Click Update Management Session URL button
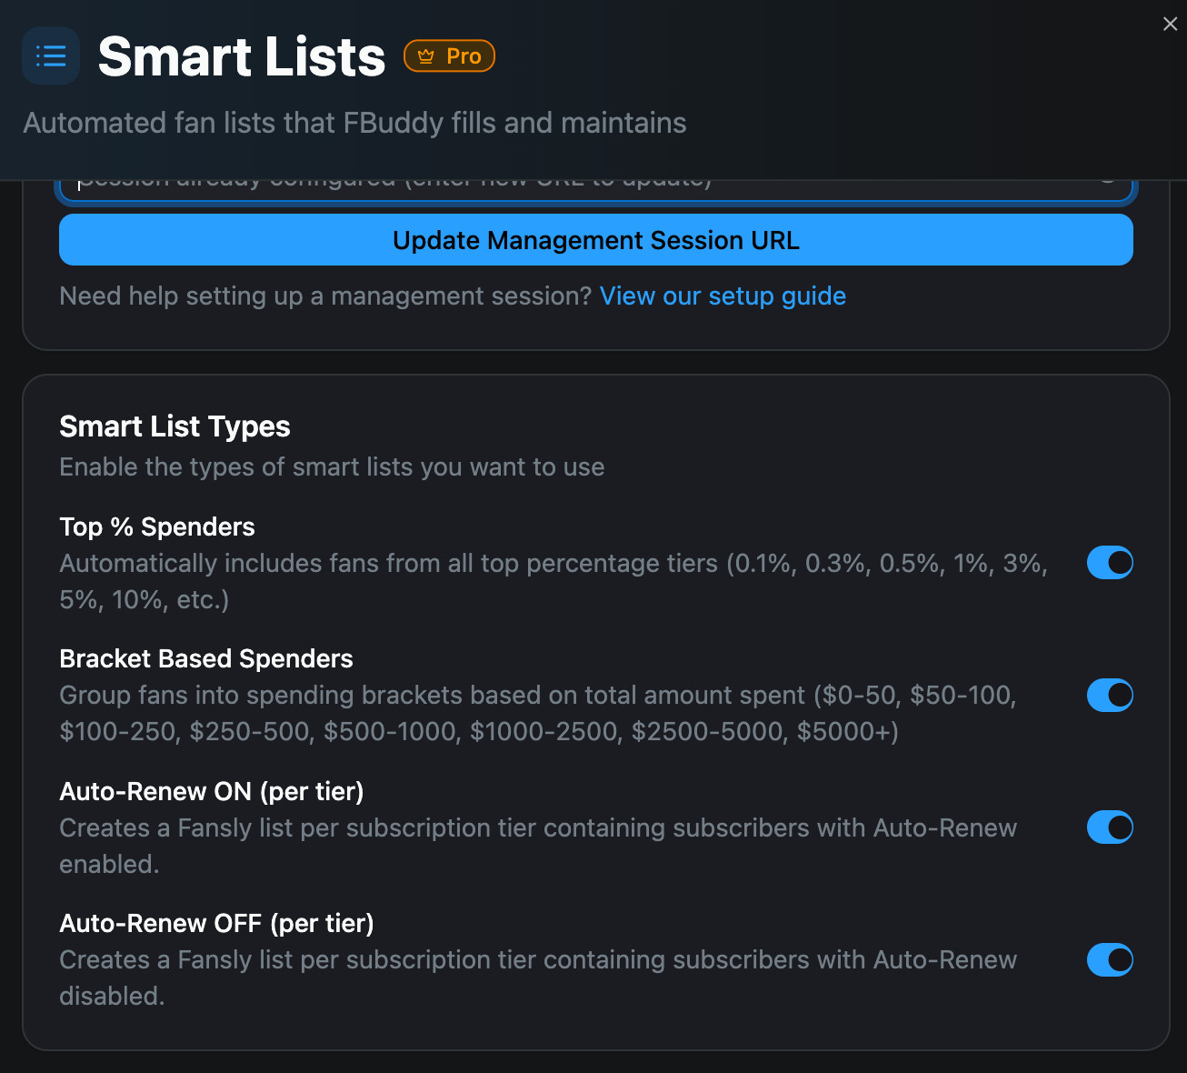This screenshot has width=1187, height=1073. click(596, 240)
